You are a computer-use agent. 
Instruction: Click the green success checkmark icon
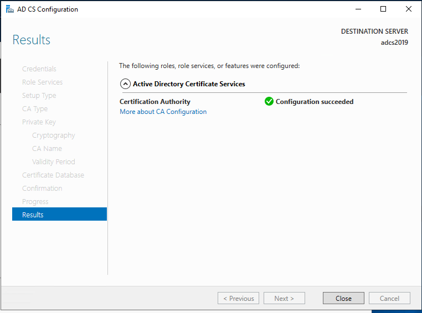269,101
